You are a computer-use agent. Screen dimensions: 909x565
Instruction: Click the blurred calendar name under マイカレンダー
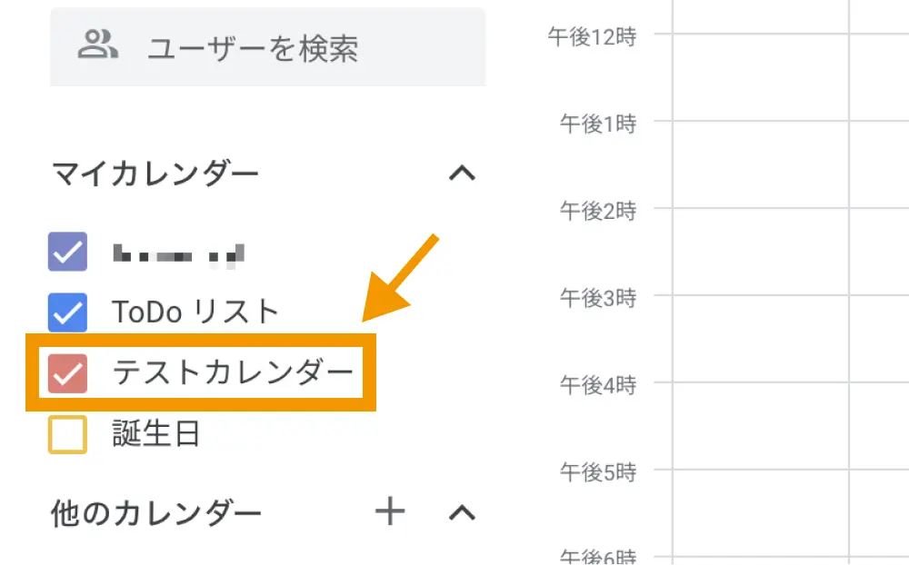[x=179, y=253]
